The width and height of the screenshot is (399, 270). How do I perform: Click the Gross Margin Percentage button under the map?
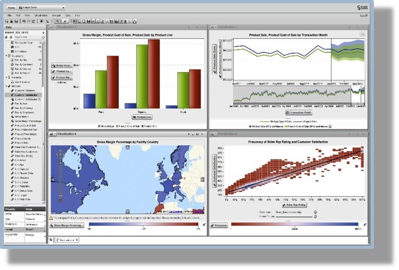click(x=67, y=225)
